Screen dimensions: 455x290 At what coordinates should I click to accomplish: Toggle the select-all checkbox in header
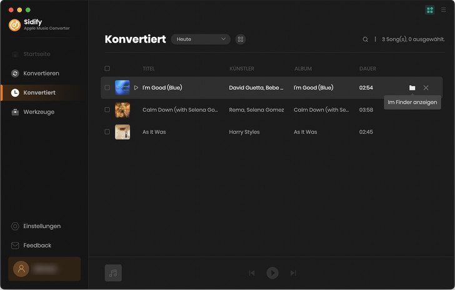[x=107, y=69]
